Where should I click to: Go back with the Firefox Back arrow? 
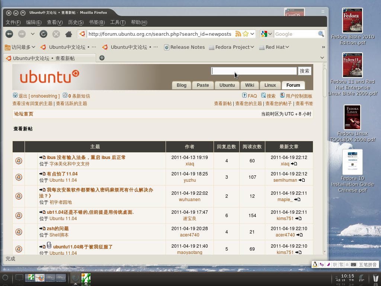point(9,34)
